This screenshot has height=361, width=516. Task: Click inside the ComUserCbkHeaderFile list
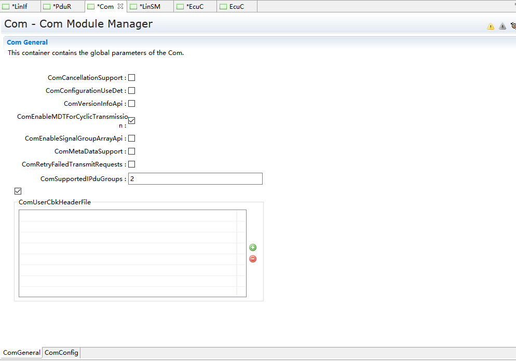tap(127, 253)
